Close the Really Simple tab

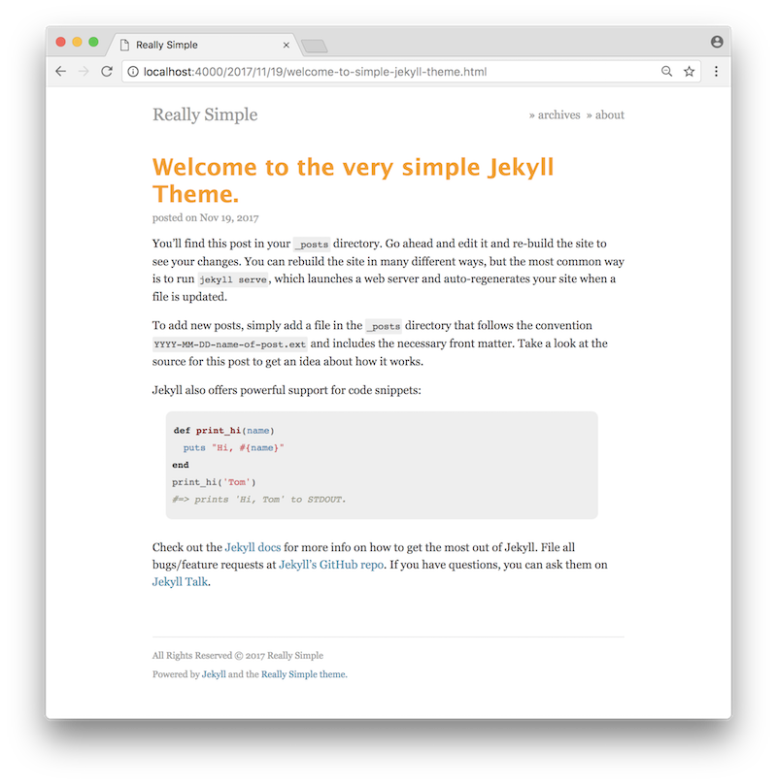point(287,45)
